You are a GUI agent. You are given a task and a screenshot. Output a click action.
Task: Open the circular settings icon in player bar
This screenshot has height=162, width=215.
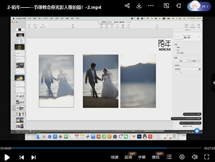[x=182, y=157]
